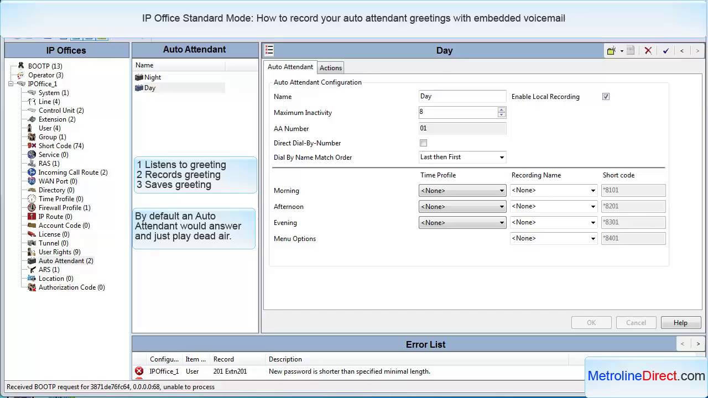Click the Record column header
This screenshot has width=708, height=398.
223,359
